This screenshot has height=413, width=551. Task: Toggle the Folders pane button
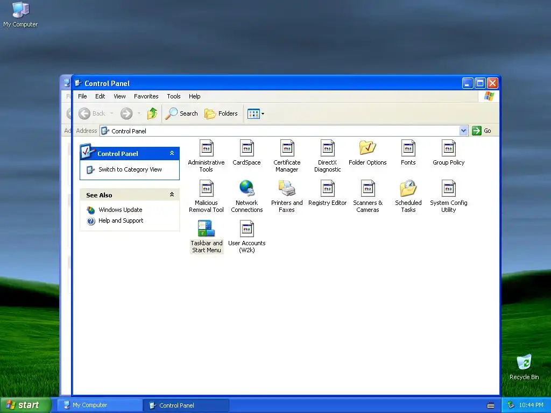221,113
